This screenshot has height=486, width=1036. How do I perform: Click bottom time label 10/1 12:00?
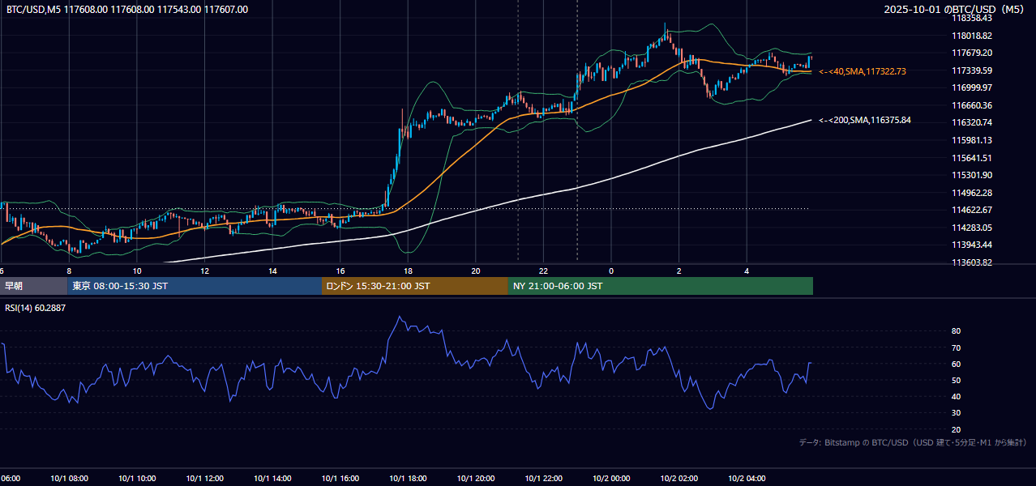(x=204, y=479)
